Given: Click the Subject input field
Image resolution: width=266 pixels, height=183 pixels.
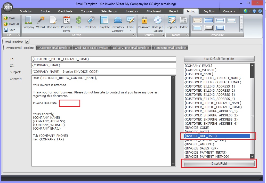Looking at the screenshot, I should click(x=104, y=72).
